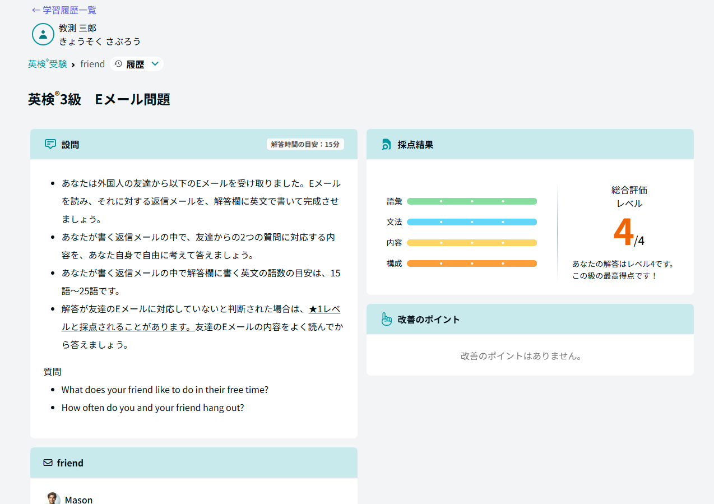
Task: Expand the 履歴 dropdown chevron
Action: pos(155,64)
